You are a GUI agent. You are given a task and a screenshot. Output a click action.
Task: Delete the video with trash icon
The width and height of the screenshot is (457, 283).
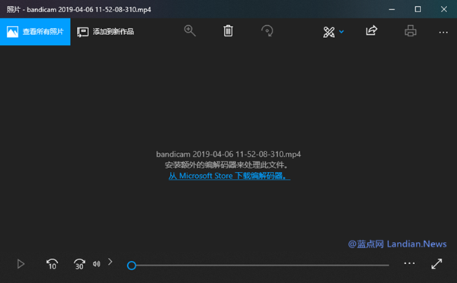(x=228, y=31)
